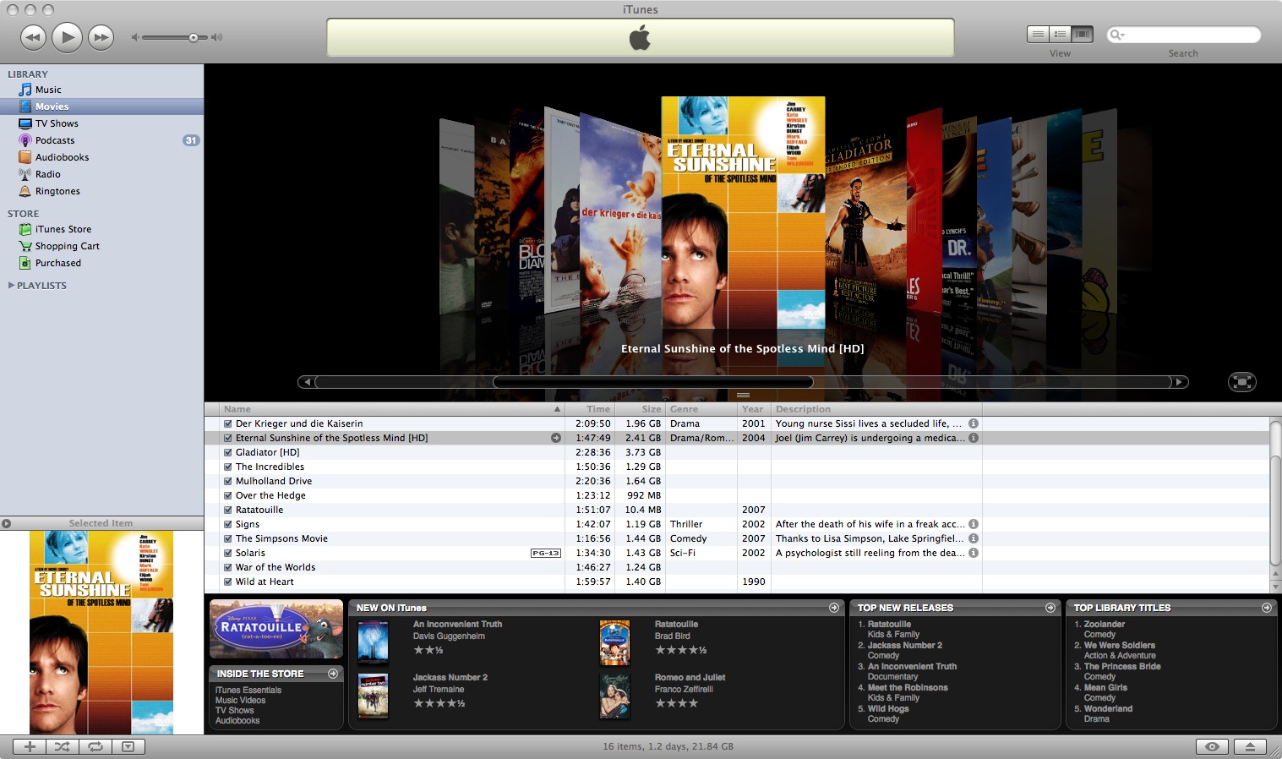Switch to List view mode
1282x759 pixels.
click(x=1039, y=34)
